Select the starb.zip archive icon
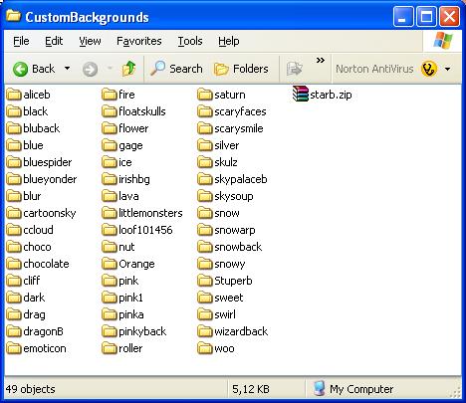Screen dimensions: 466x403 point(301,94)
